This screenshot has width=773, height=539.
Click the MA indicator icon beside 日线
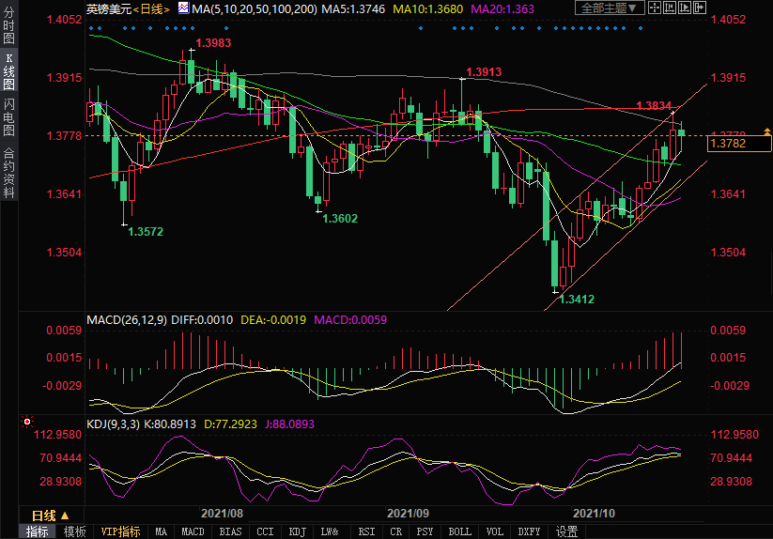(185, 8)
